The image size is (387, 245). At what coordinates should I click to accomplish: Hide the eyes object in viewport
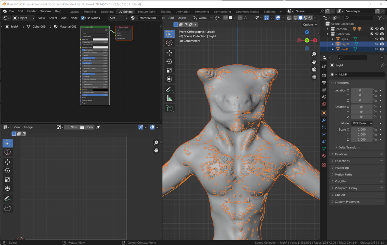(377, 39)
